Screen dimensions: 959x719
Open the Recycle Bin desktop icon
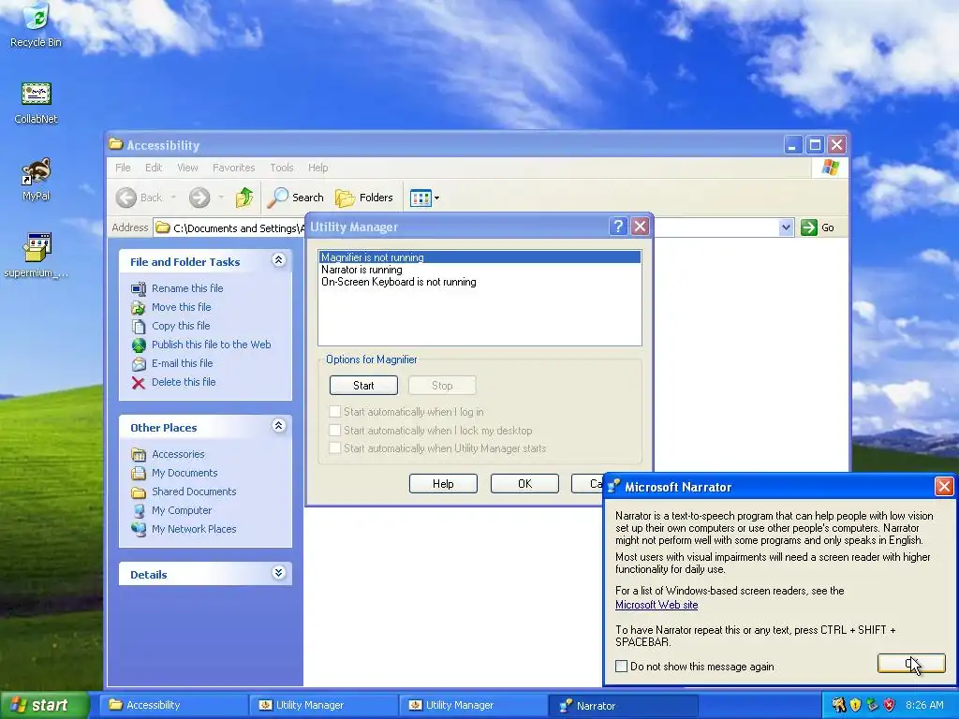point(36,25)
